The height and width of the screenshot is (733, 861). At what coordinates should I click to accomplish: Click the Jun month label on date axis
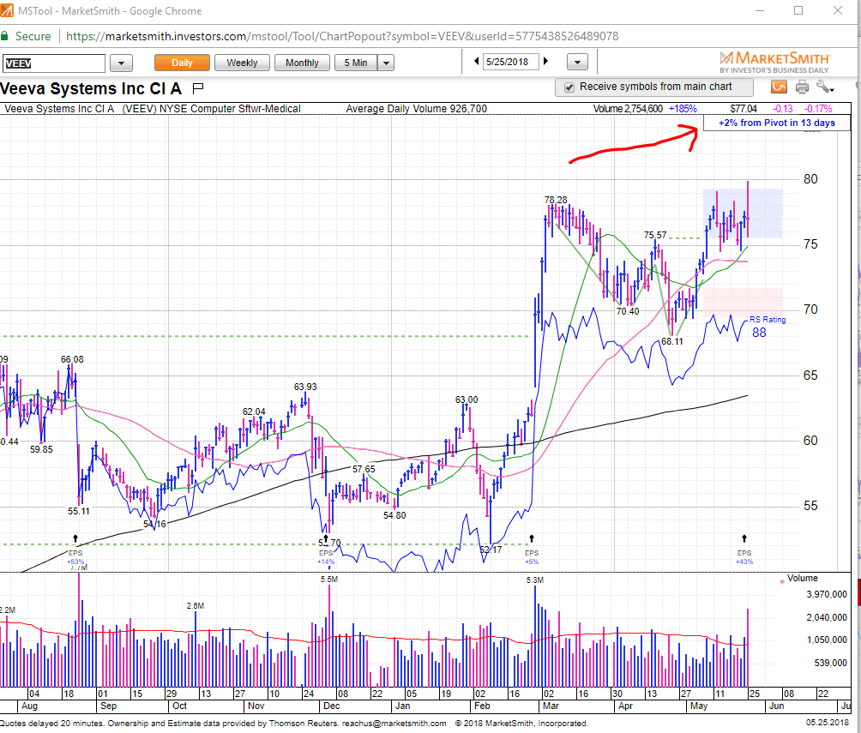coord(776,706)
